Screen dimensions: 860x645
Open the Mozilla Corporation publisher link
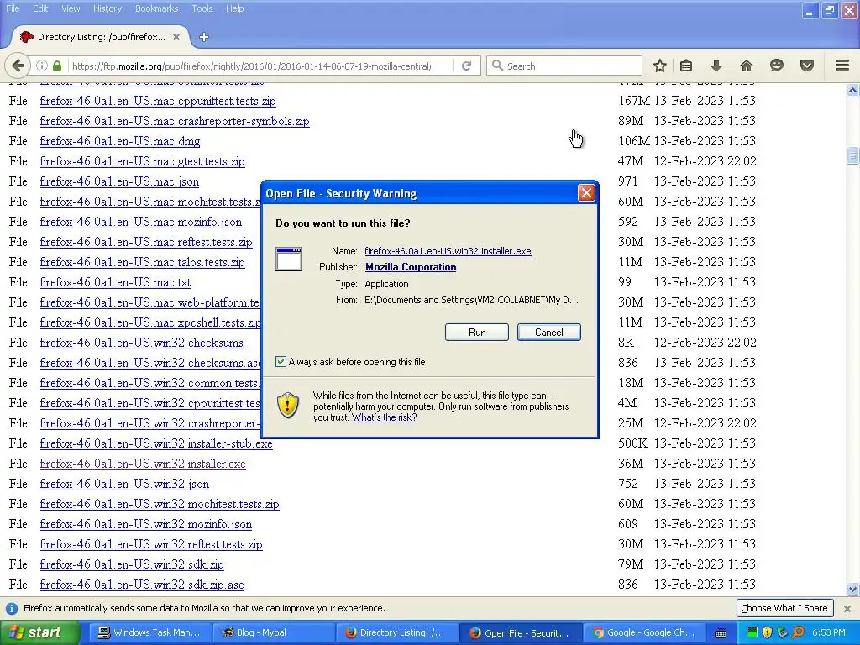(411, 267)
